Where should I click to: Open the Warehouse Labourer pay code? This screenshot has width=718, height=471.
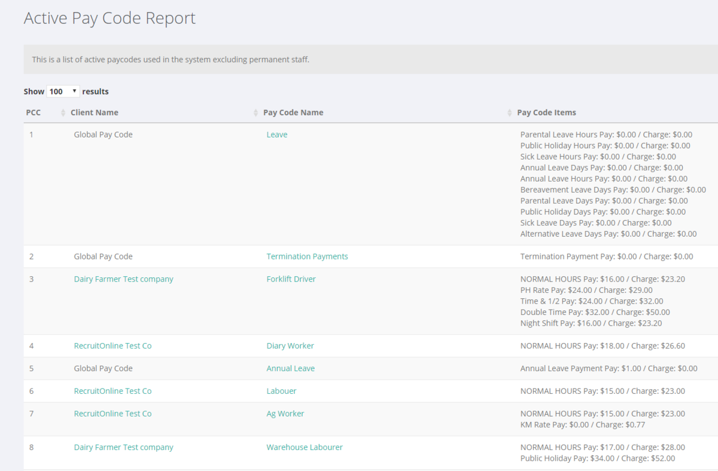tap(305, 446)
